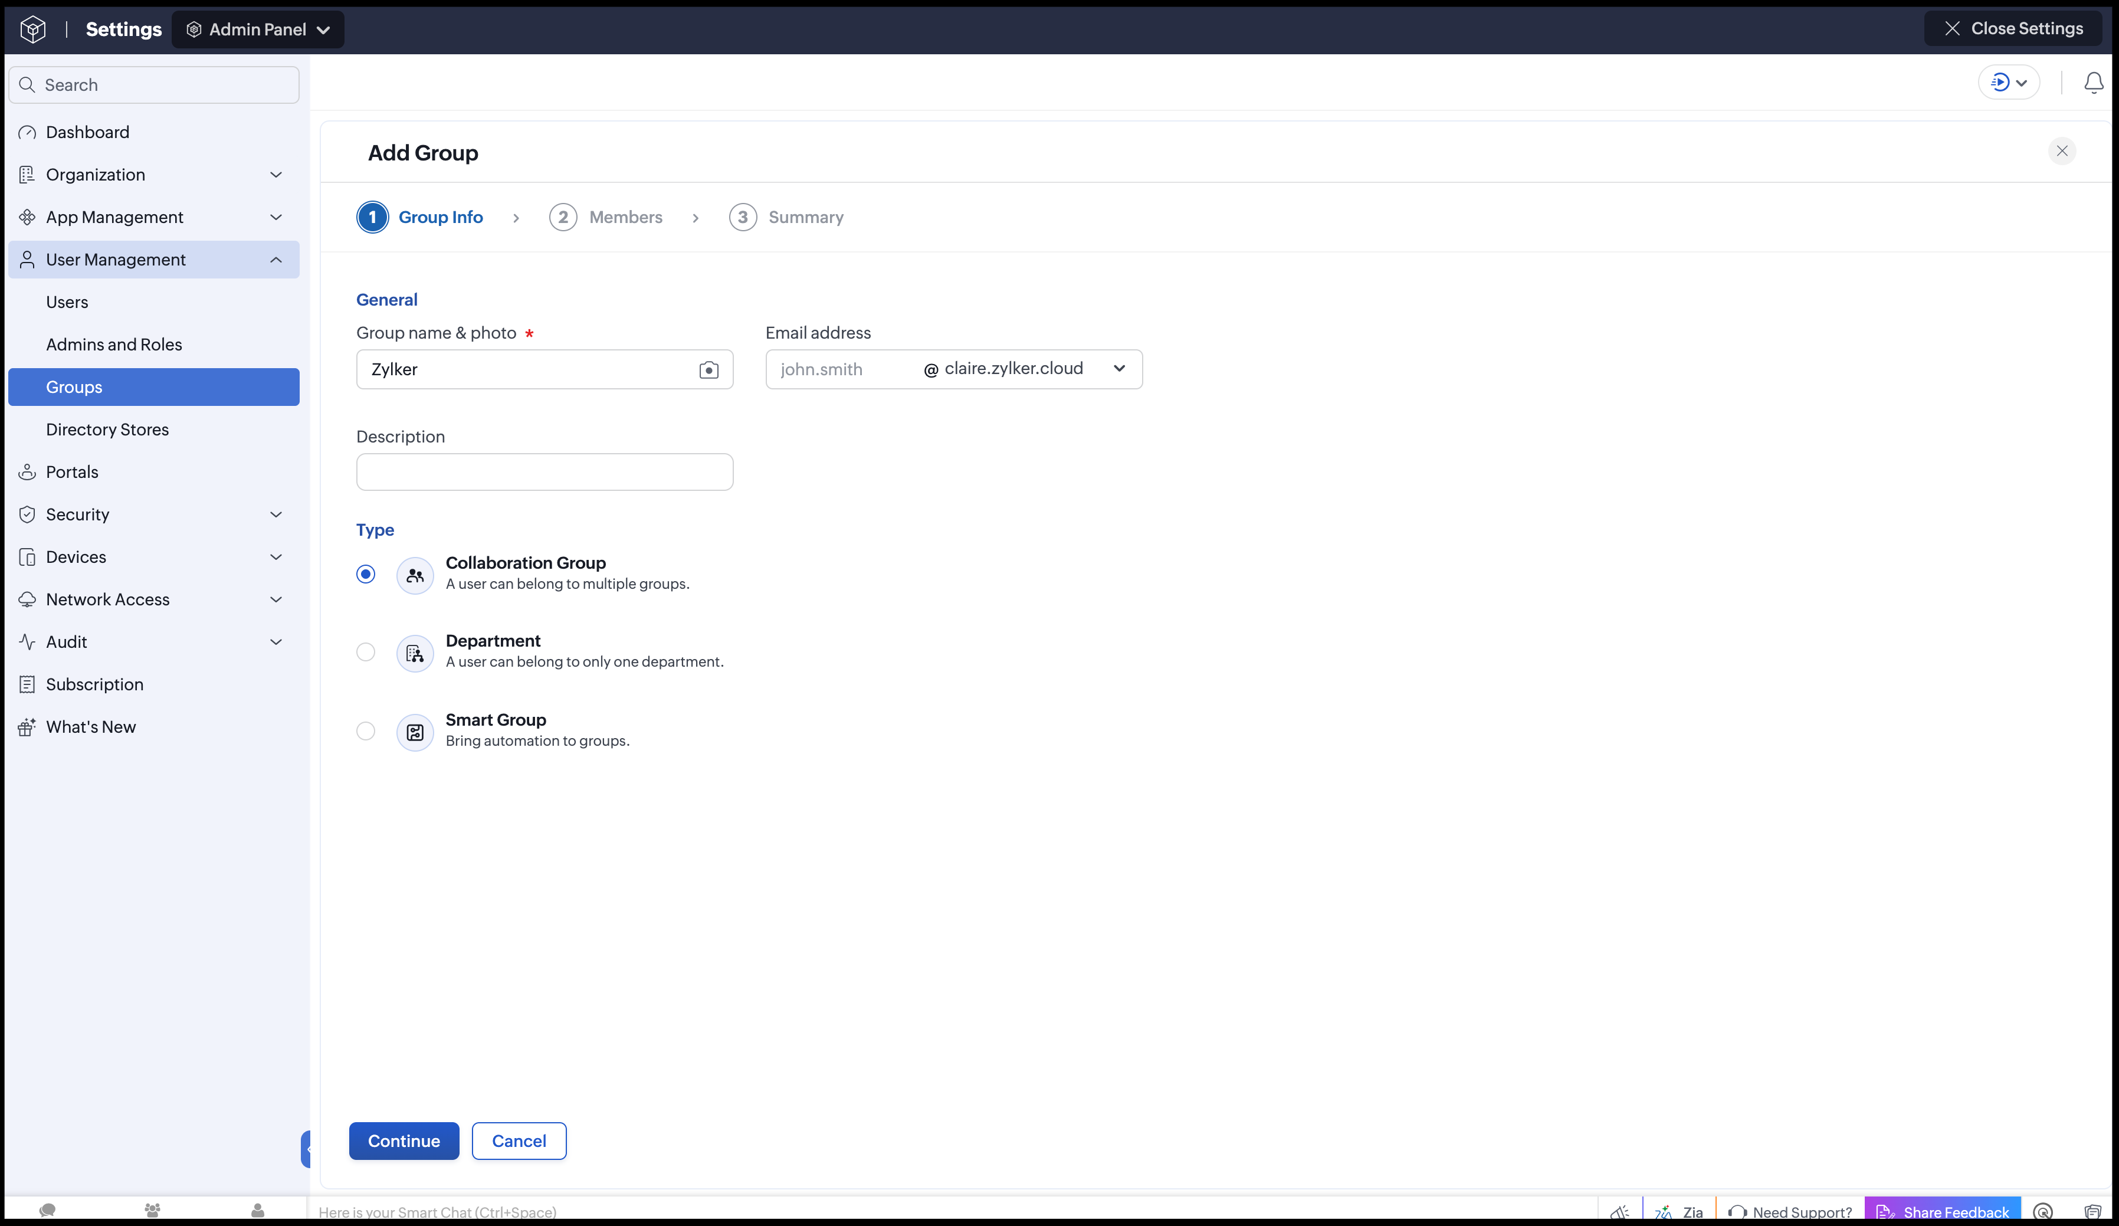Open Zia assistant

(1678, 1212)
